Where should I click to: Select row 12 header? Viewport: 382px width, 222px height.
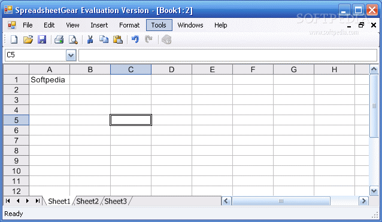point(16,191)
